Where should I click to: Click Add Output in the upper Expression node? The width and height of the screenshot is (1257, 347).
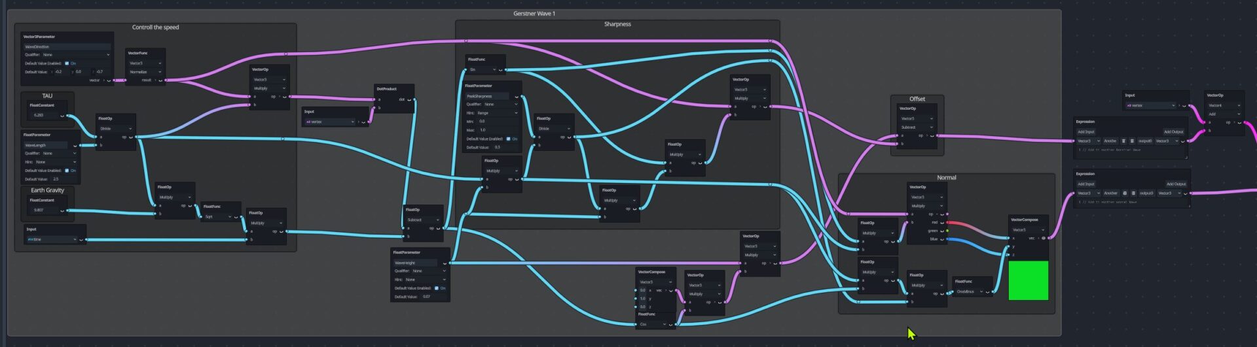coord(1174,131)
